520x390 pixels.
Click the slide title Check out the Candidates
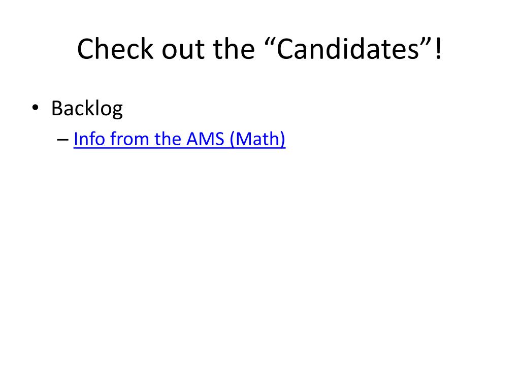[x=259, y=49]
